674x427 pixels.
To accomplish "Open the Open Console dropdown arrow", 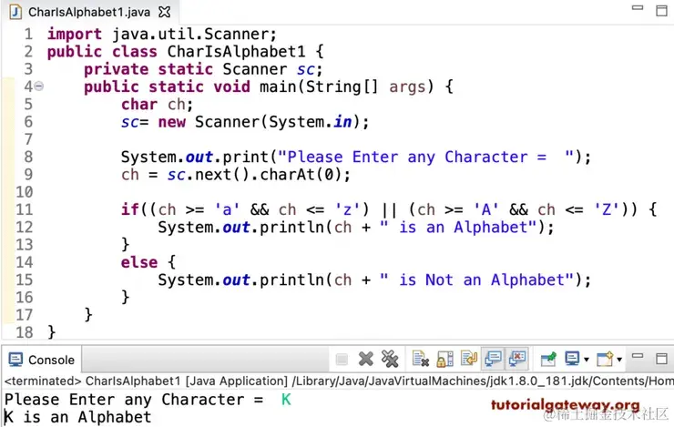I will (619, 360).
